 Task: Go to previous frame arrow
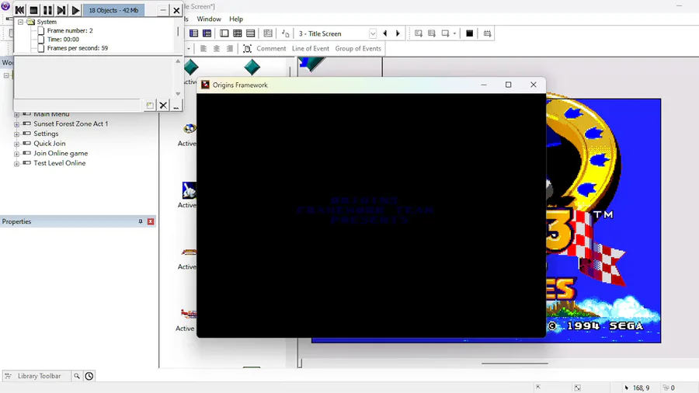point(385,33)
